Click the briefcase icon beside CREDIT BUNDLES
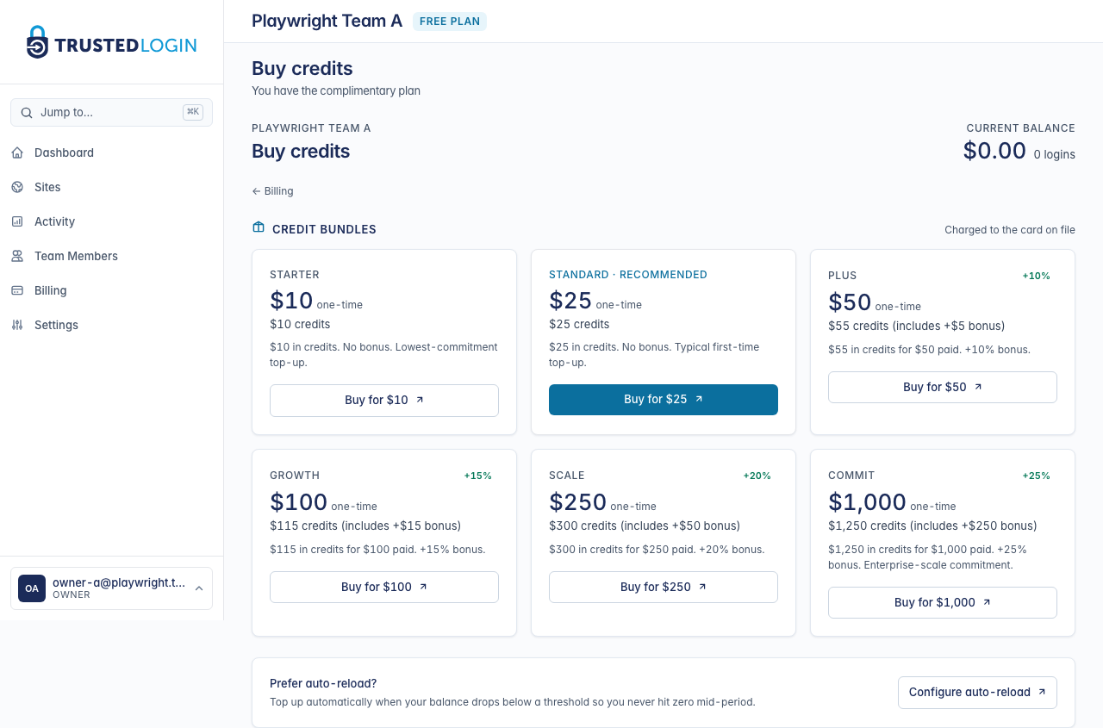The height and width of the screenshot is (728, 1103). click(258, 227)
